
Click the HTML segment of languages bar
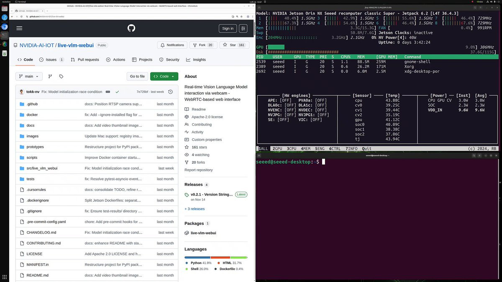coord(220,257)
